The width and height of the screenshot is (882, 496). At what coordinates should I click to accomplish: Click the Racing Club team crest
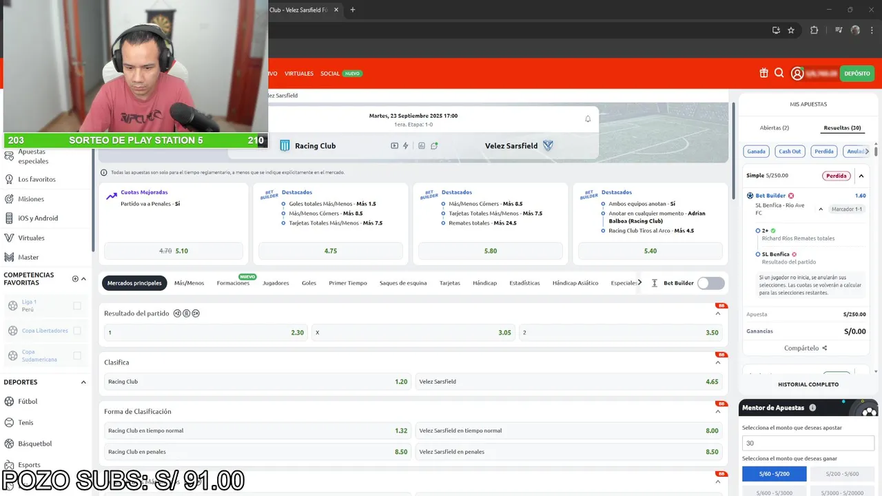point(285,146)
